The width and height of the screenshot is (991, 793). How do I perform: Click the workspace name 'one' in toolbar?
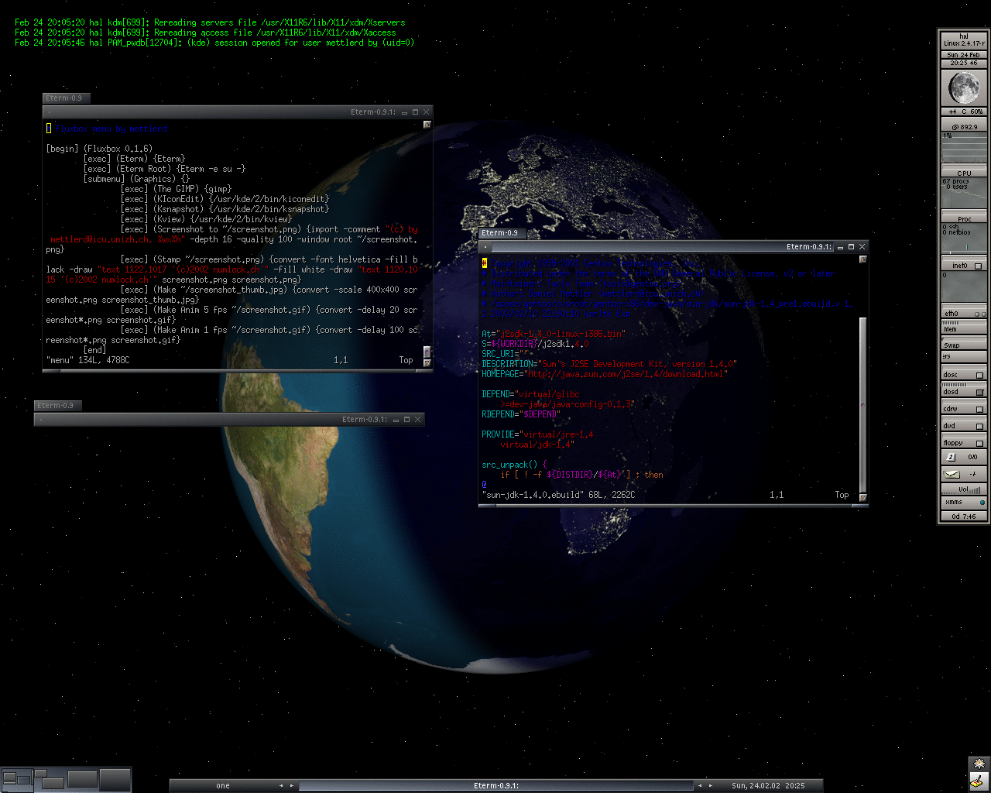223,785
